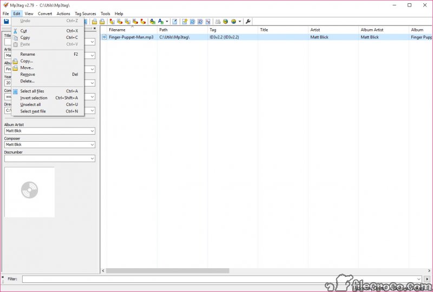433x292 pixels.
Task: Close the Filter bar with its X
Action: click(3, 277)
